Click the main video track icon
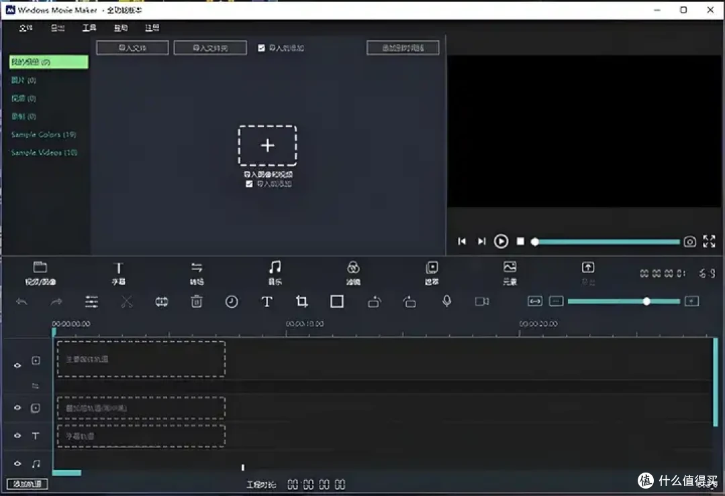 [36, 361]
